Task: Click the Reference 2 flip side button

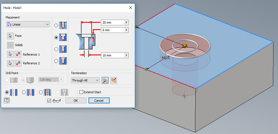Action: [x=18, y=63]
